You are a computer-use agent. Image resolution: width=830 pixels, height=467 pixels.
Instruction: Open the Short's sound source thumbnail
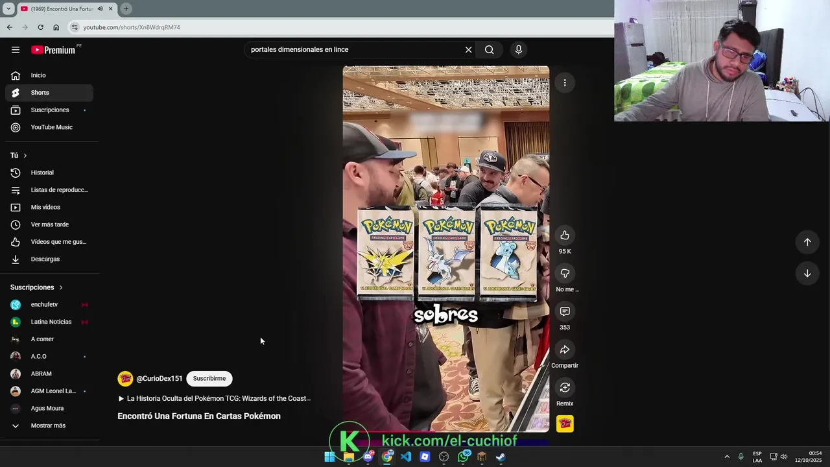[565, 424]
